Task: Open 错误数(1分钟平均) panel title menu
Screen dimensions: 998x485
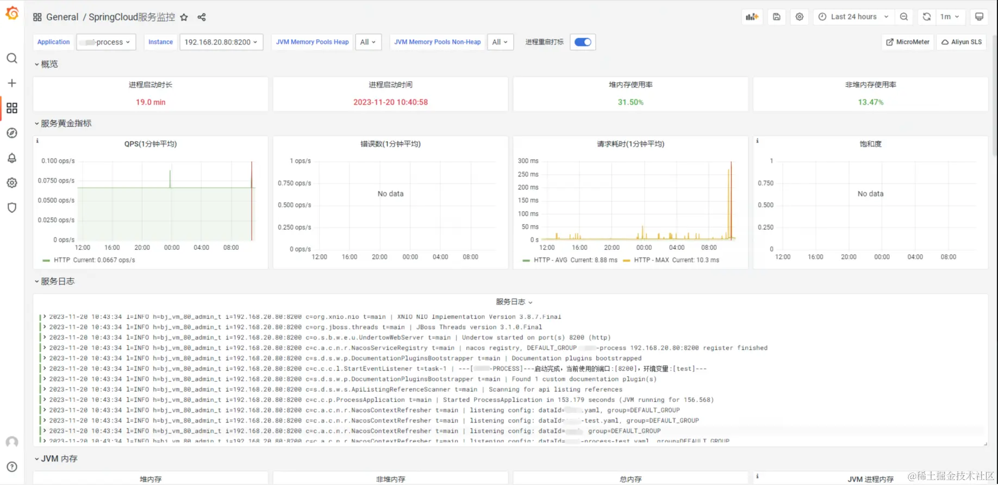Action: 390,144
